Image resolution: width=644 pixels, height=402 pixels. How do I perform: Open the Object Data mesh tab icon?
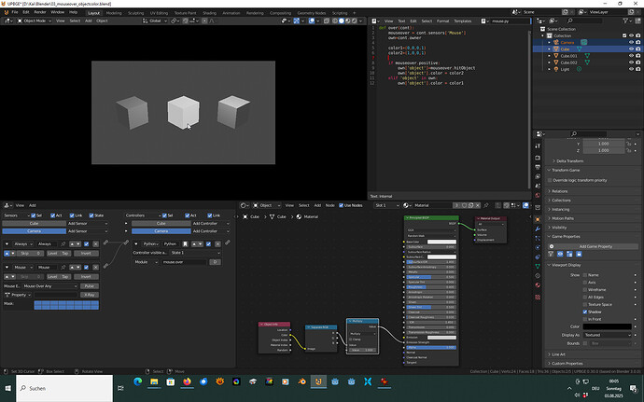538,267
